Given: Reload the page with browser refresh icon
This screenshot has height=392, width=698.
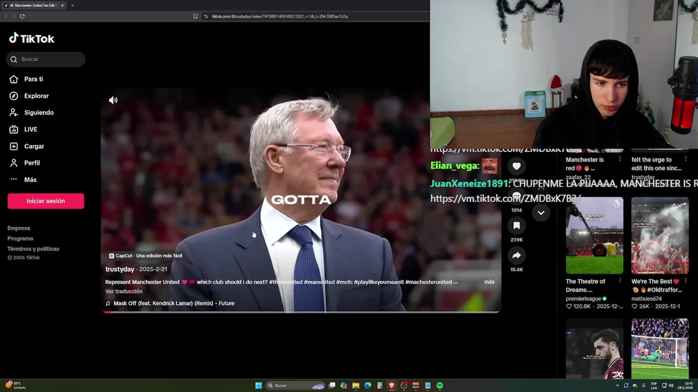Looking at the screenshot, I should point(22,16).
